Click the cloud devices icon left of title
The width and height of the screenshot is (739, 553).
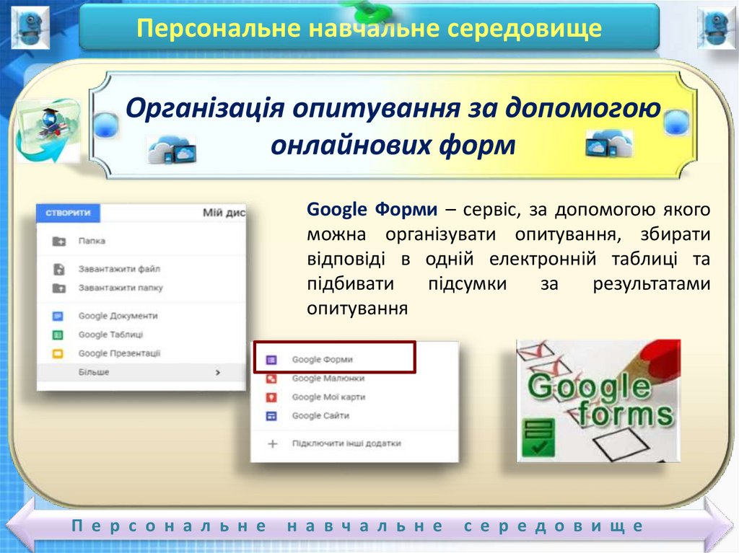(172, 150)
